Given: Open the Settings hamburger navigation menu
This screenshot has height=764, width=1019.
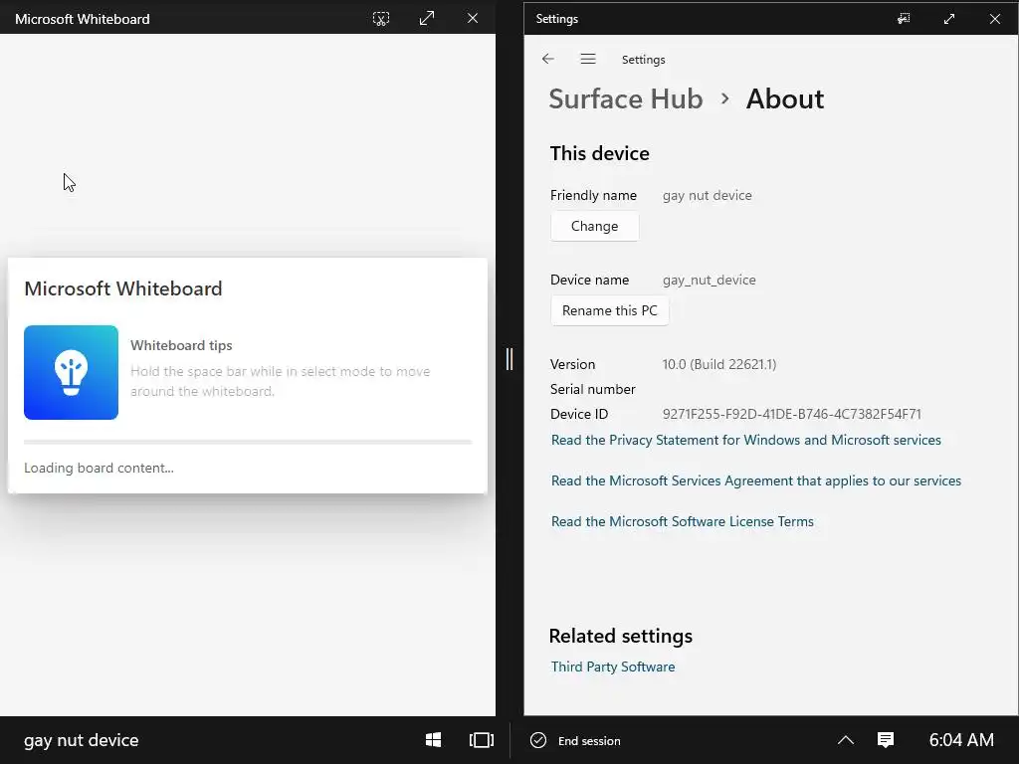Looking at the screenshot, I should click(588, 59).
